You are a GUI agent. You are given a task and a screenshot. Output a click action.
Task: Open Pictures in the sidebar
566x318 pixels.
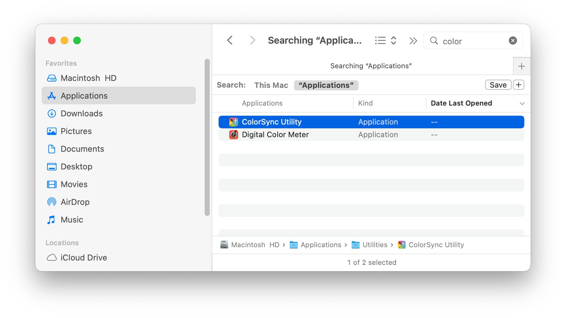[119, 131]
